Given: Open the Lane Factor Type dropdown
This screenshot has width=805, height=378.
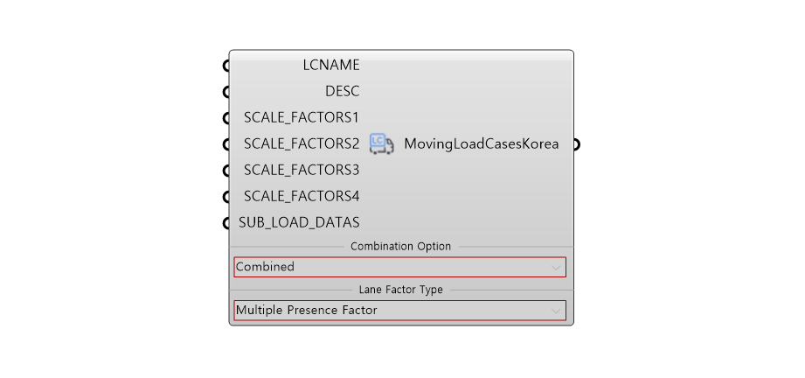Looking at the screenshot, I should coord(399,311).
